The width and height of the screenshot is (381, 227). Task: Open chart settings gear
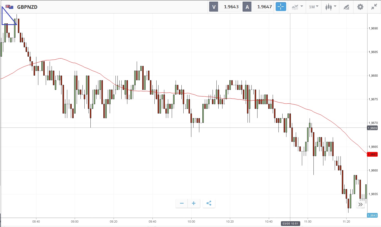[360, 7]
